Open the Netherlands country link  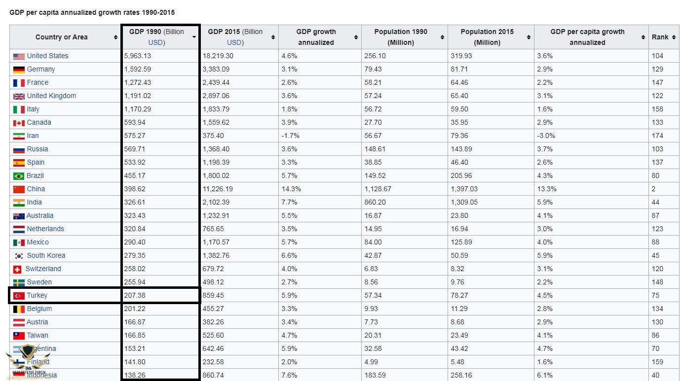pyautogui.click(x=45, y=229)
